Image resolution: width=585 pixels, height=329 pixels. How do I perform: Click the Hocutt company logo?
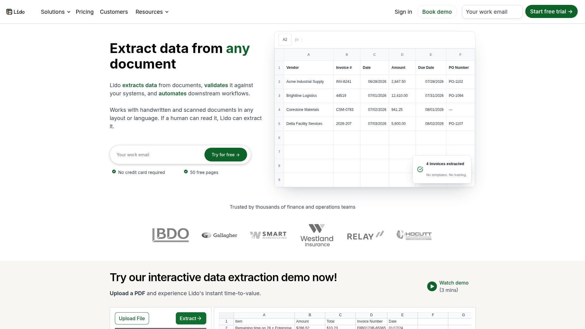414,235
